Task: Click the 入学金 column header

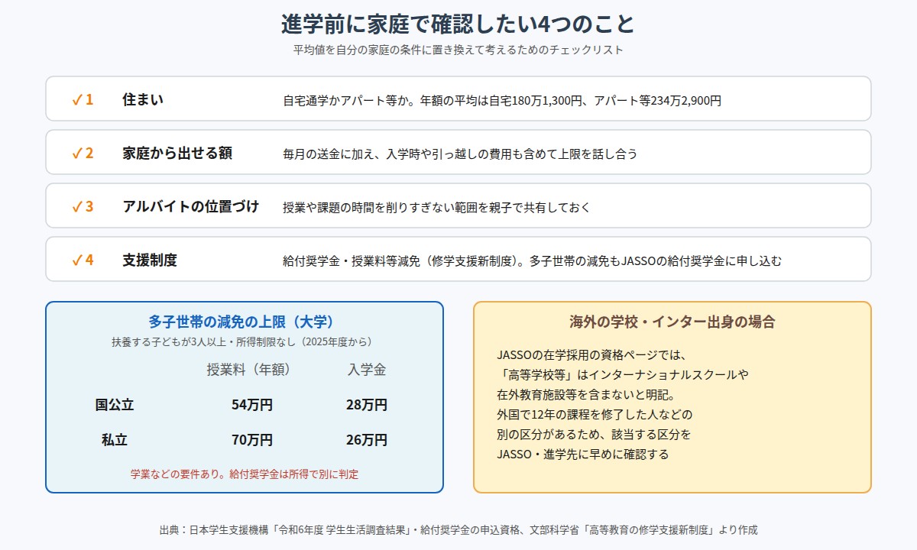Action: pos(367,370)
